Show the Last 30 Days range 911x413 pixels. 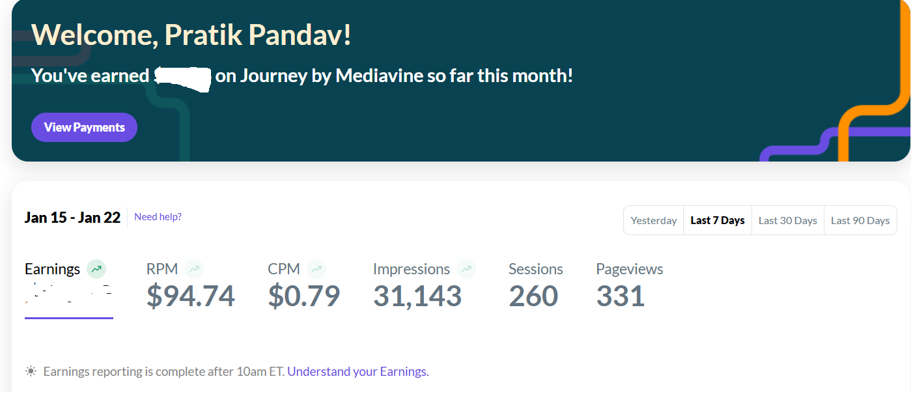point(788,220)
